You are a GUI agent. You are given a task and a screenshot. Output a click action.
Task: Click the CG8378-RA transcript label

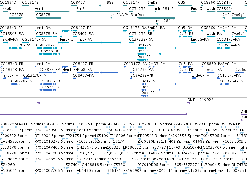pyautogui.click(x=20, y=45)
